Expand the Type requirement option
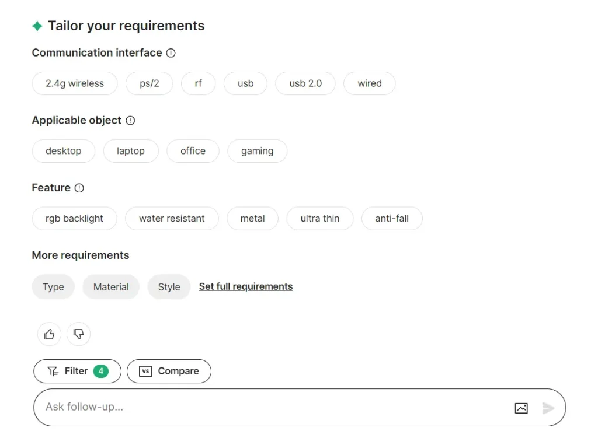 tap(53, 287)
